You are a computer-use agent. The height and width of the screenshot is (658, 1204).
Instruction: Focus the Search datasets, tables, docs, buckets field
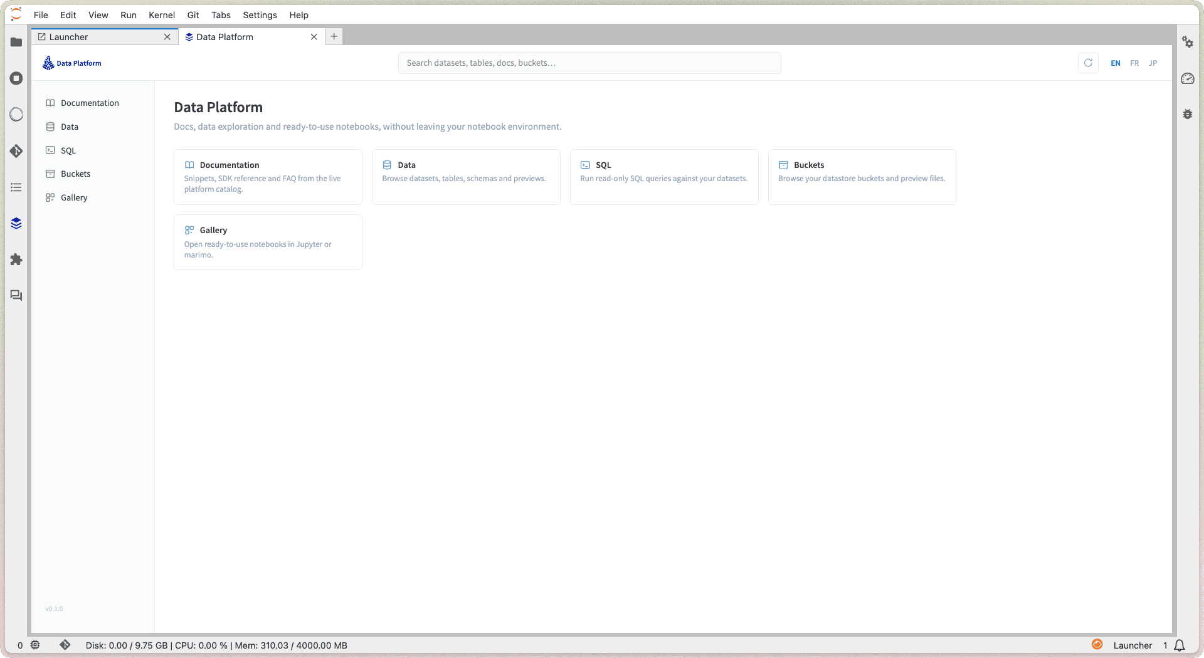coord(589,63)
